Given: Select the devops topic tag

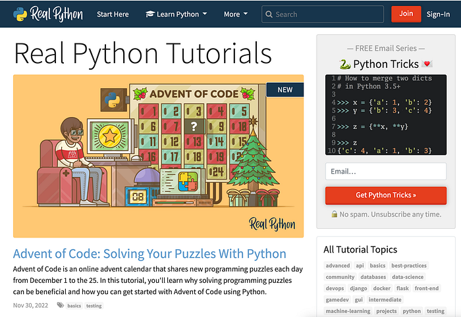Looking at the screenshot, I should [x=335, y=289].
